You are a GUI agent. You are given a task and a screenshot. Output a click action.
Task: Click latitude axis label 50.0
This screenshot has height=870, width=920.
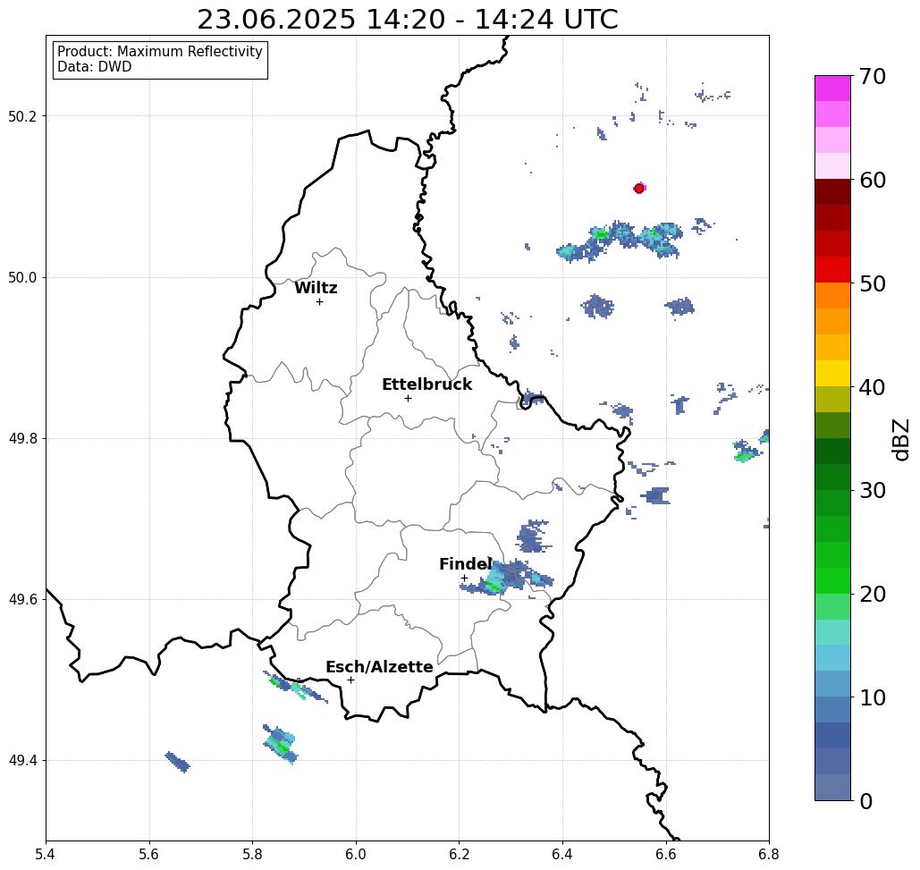pyautogui.click(x=21, y=277)
